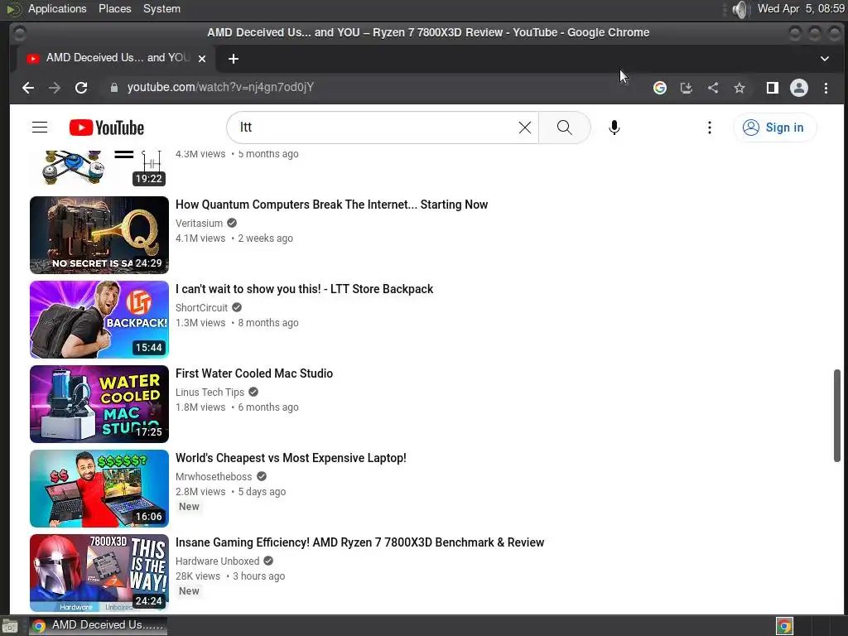The image size is (848, 636).
Task: Open the Chrome three-dot menu
Action: click(826, 88)
